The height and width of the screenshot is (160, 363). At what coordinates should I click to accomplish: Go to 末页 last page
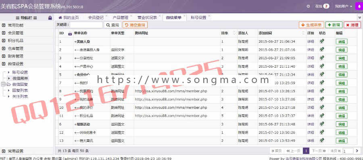335,151
